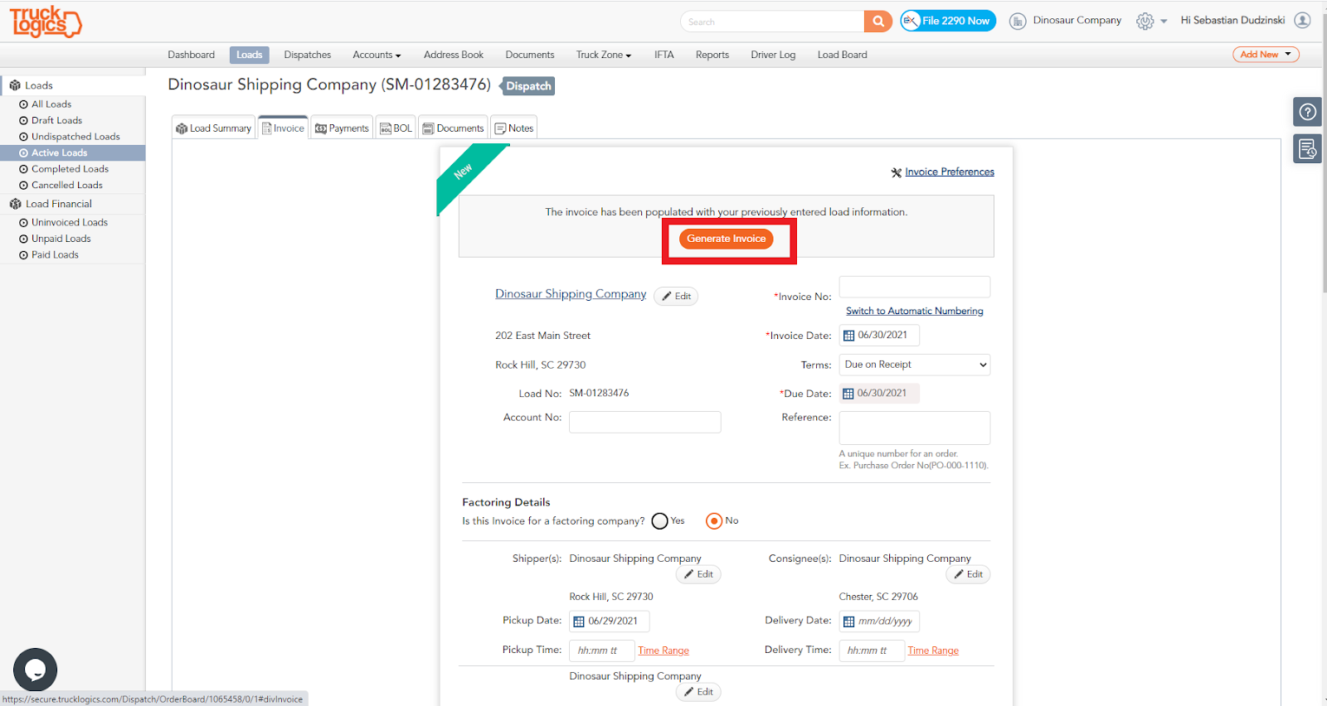Click the Invoice Date calendar icon
1327x706 pixels.
[x=848, y=336]
